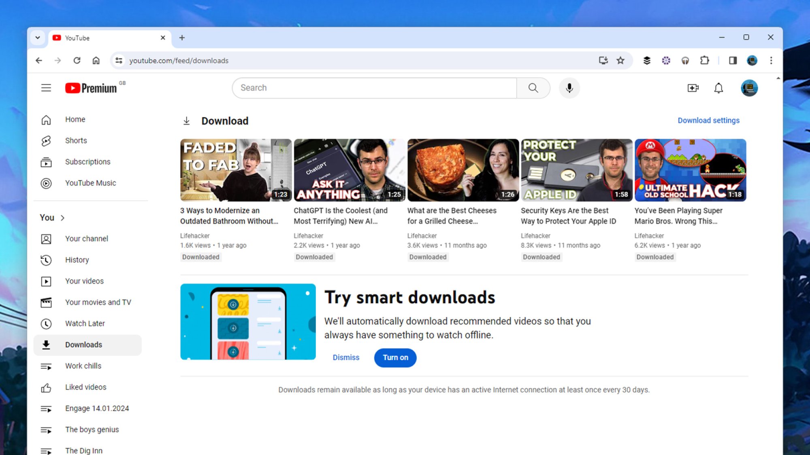Click the voice search microphone icon
The width and height of the screenshot is (810, 455).
(x=569, y=88)
